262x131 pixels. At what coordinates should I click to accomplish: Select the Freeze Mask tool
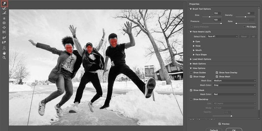click(x=4, y=38)
